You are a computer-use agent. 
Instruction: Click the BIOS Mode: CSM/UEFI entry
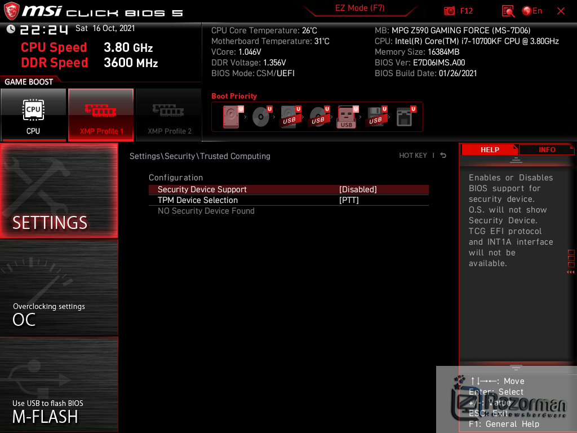click(253, 73)
